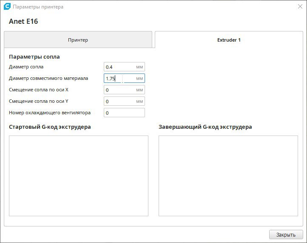The image size is (307, 243).
Task: Switch to the Принтер tab
Action: tap(78, 40)
